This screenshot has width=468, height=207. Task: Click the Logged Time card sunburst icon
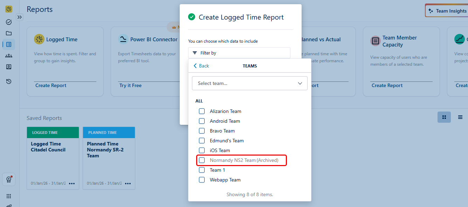pos(39,39)
